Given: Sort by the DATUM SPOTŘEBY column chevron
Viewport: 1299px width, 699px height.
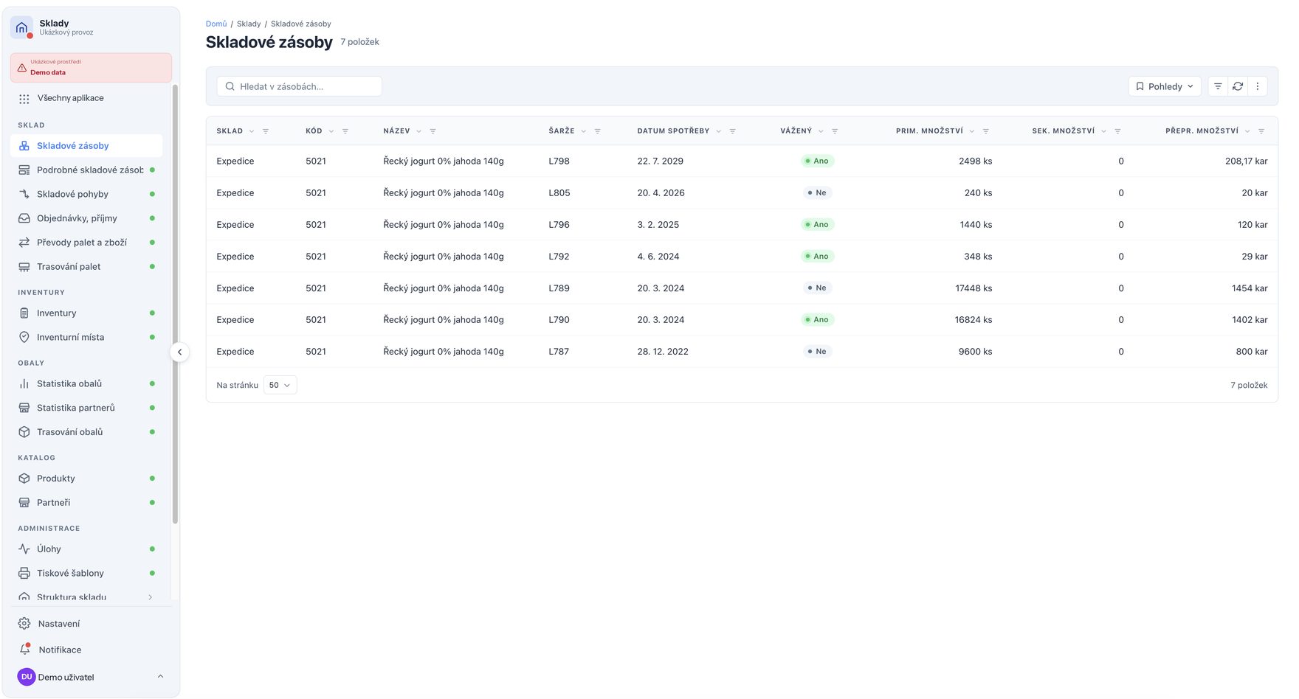Looking at the screenshot, I should tap(719, 131).
